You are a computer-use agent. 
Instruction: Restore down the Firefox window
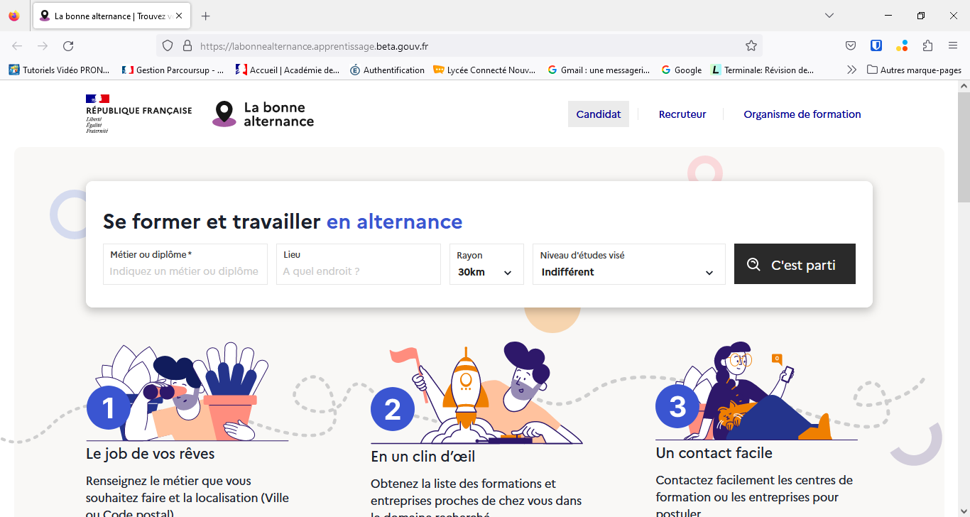[921, 16]
